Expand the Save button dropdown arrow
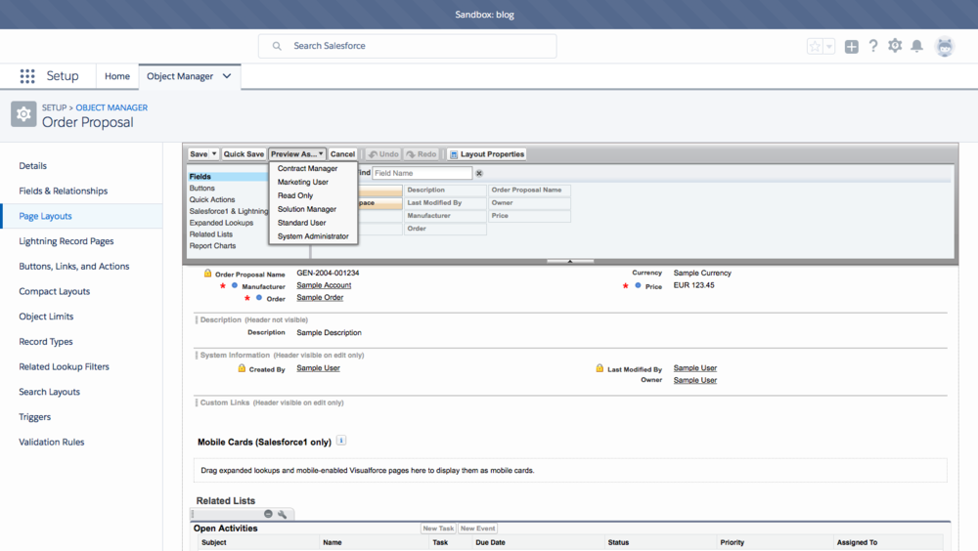This screenshot has height=551, width=978. click(x=214, y=154)
